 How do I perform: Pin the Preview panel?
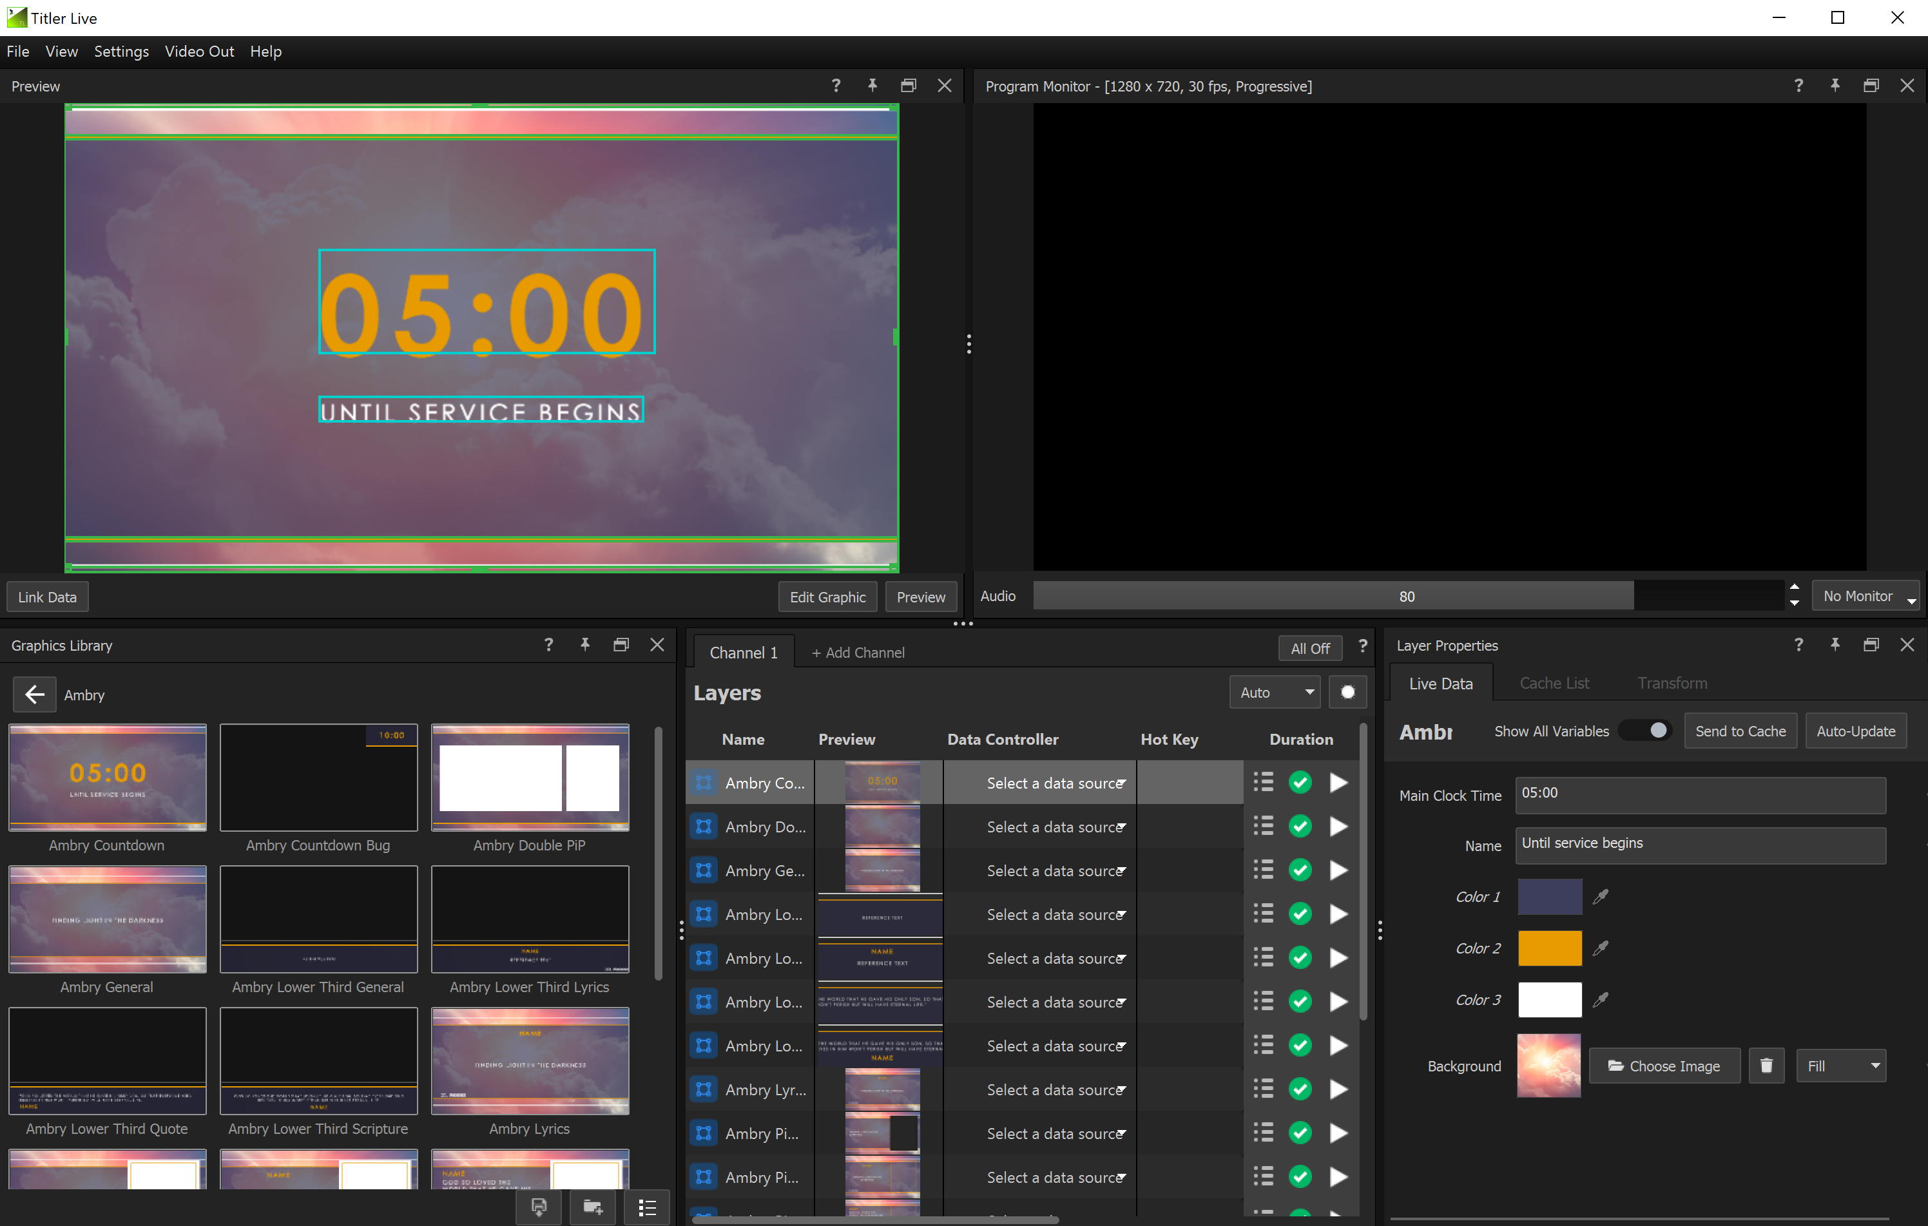point(872,86)
